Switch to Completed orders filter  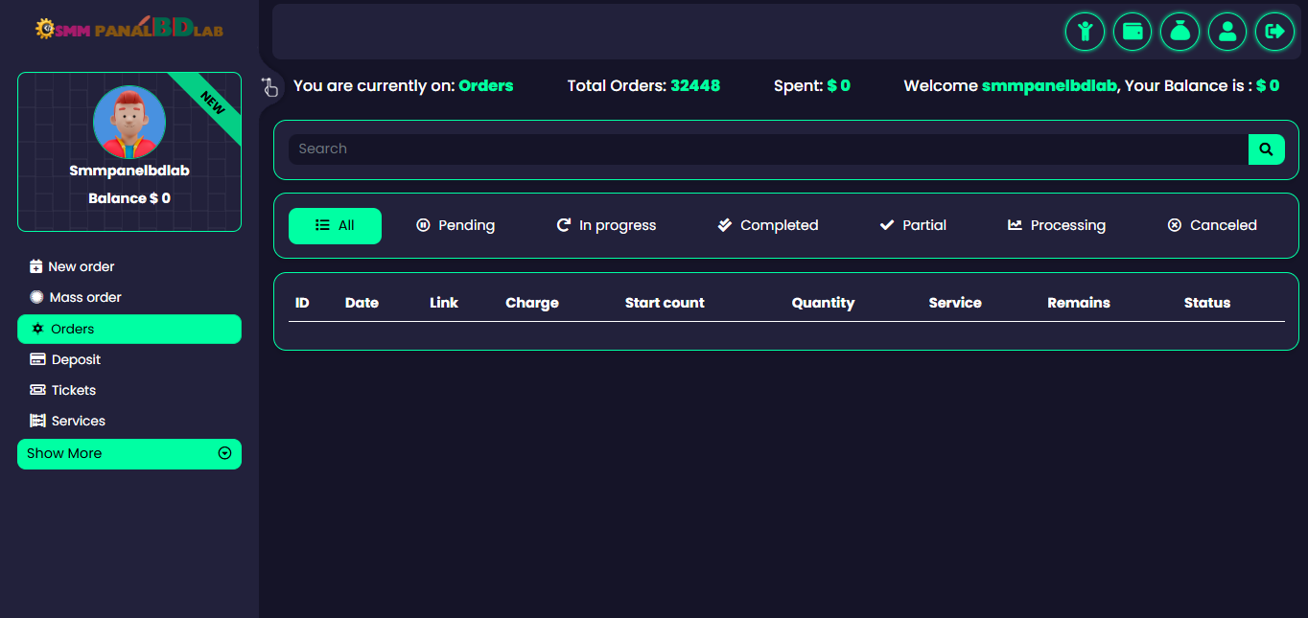(767, 226)
